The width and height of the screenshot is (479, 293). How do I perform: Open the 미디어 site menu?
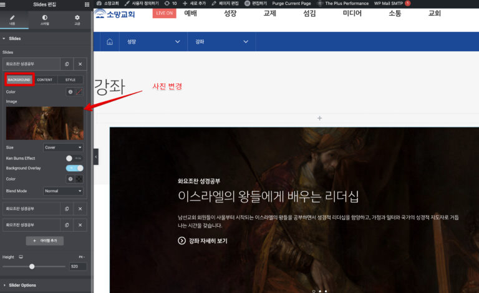[x=352, y=13]
